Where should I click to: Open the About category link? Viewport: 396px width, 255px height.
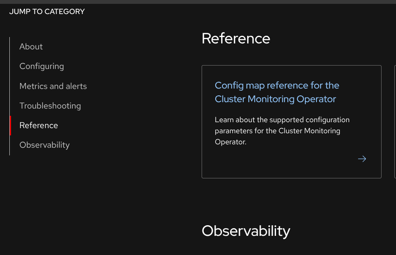[31, 46]
